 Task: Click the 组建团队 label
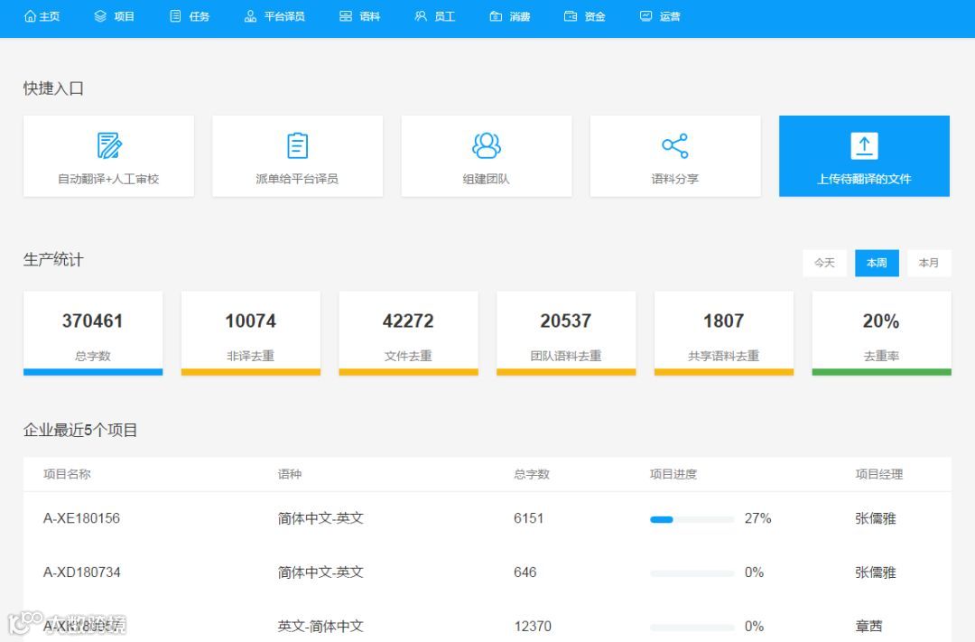click(487, 179)
